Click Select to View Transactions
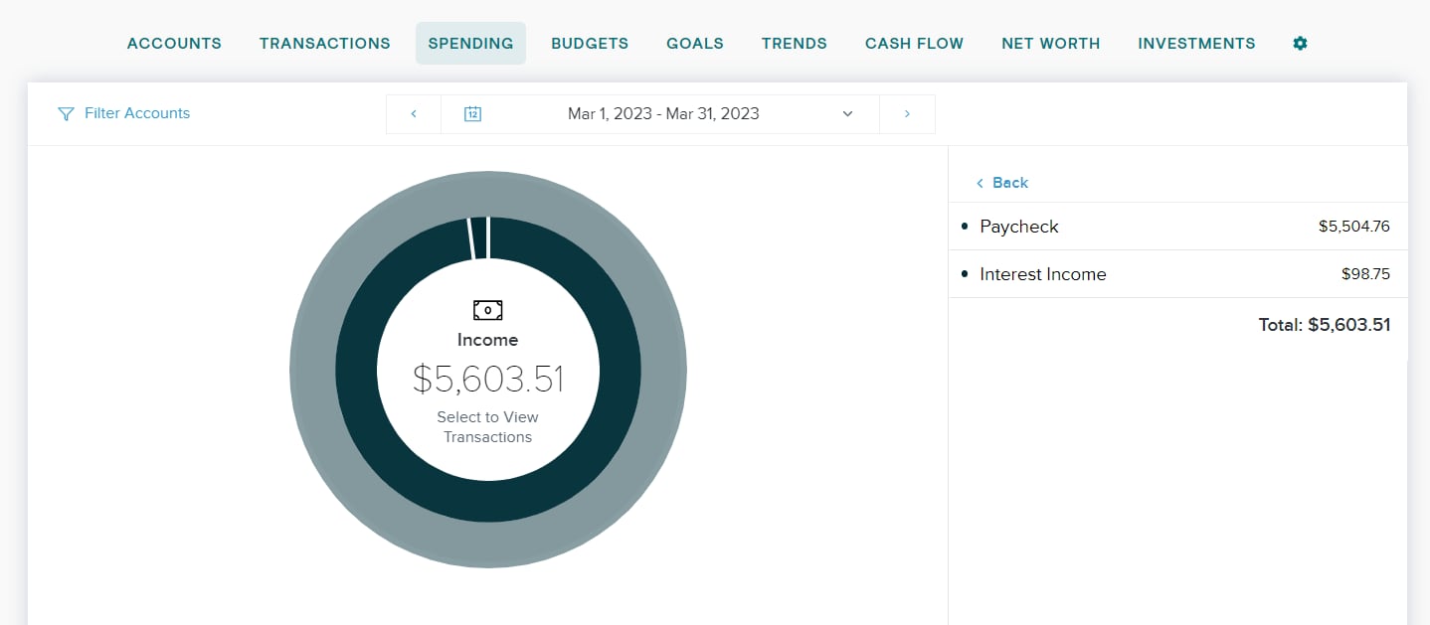The width and height of the screenshot is (1430, 625). click(x=487, y=427)
